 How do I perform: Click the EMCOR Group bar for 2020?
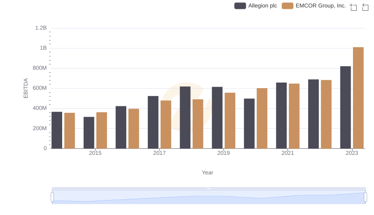coord(262,118)
